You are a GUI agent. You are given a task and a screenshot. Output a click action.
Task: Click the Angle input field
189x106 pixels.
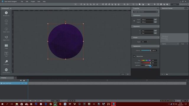pos(144,42)
